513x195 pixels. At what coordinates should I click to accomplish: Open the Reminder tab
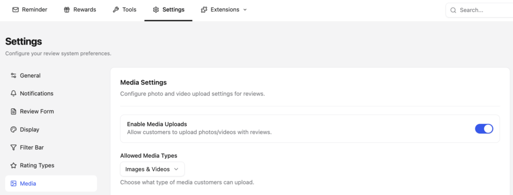(x=30, y=10)
